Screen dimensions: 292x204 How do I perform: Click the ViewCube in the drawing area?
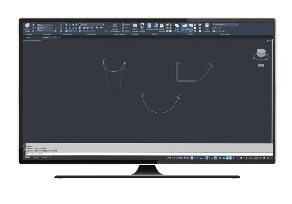tap(261, 54)
